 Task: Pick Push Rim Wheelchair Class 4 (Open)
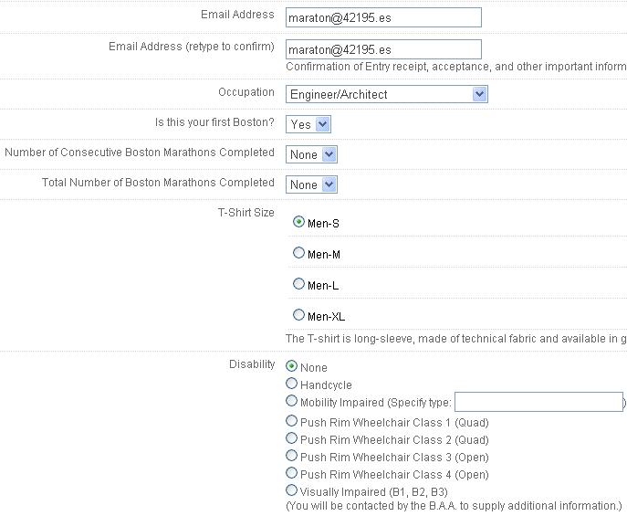click(x=292, y=473)
